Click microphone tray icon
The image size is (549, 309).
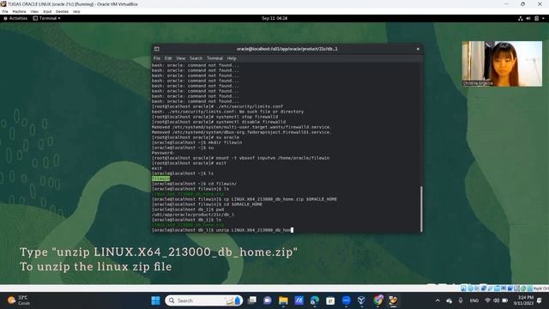coord(461,300)
